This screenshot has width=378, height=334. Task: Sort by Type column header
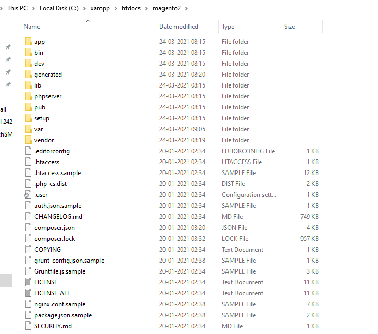click(228, 26)
